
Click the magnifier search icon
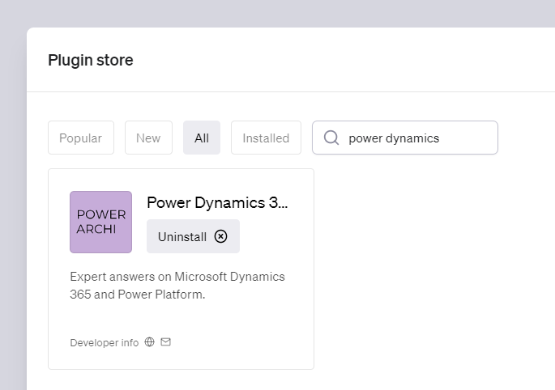[331, 138]
